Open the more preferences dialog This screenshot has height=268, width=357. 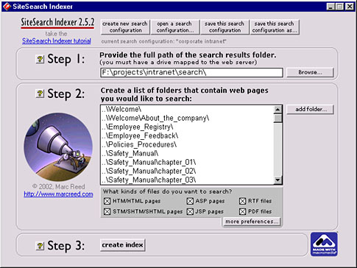click(252, 222)
